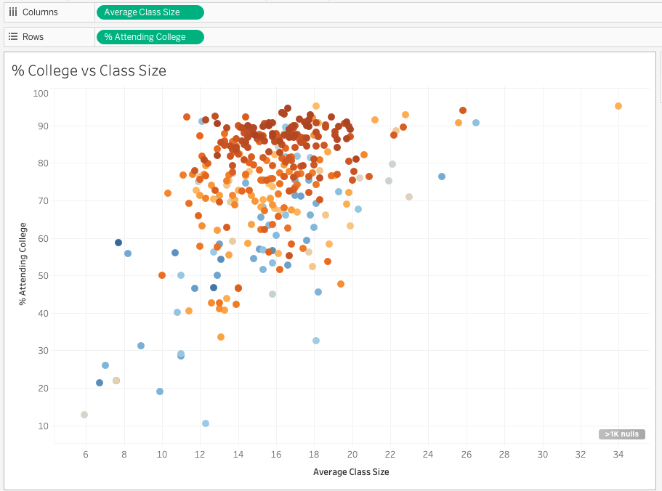Click the Rows shelf icon
Screen dimensions: 662x491
click(13, 37)
